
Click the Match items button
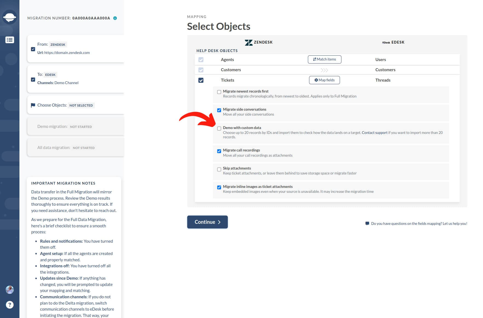(324, 59)
